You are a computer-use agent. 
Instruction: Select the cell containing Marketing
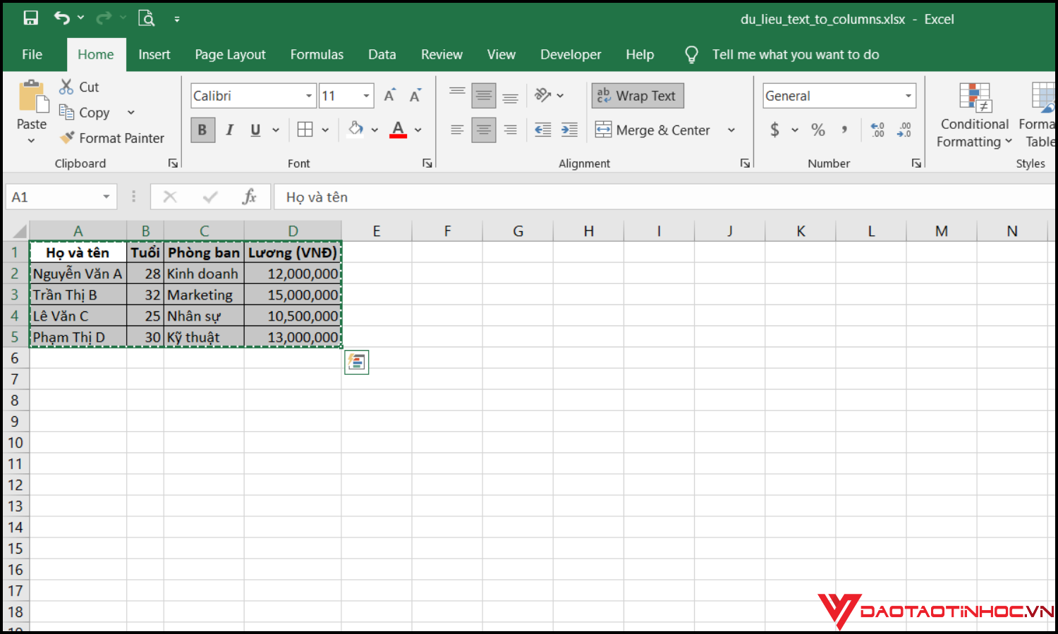point(203,295)
